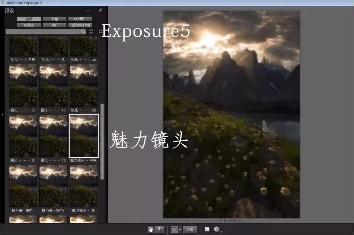Click the plus icon to add preset

(88, 10)
